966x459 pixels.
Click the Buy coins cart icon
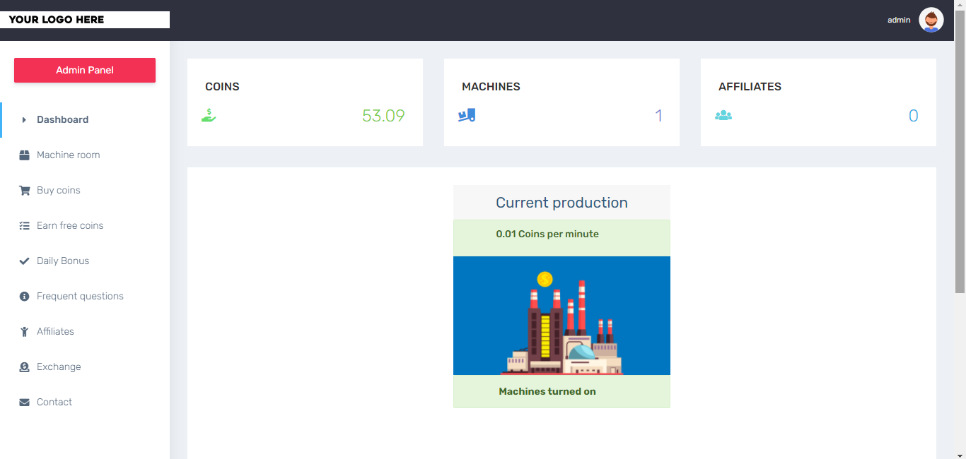point(24,191)
